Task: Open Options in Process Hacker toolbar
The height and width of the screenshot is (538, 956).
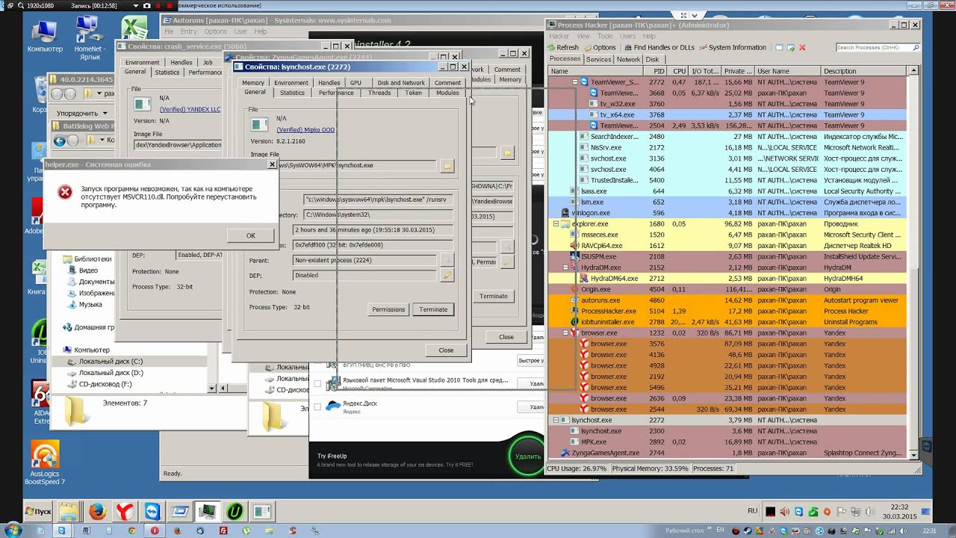Action: click(x=599, y=47)
